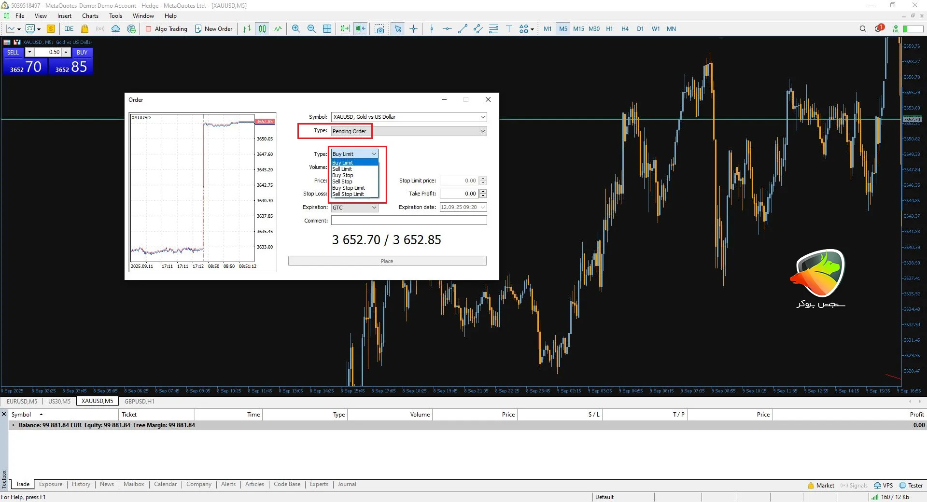This screenshot has height=502, width=927.
Task: Switch timeframe to H1
Action: [x=609, y=29]
